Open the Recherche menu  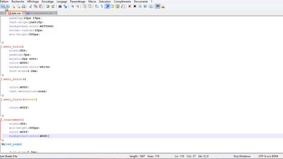(18, 1)
